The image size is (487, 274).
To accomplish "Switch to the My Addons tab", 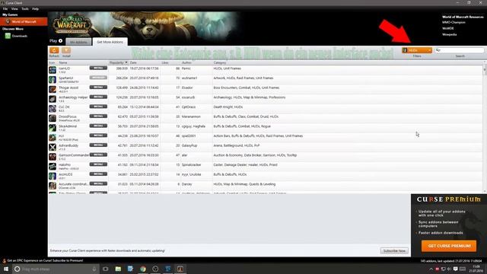I will click(78, 42).
